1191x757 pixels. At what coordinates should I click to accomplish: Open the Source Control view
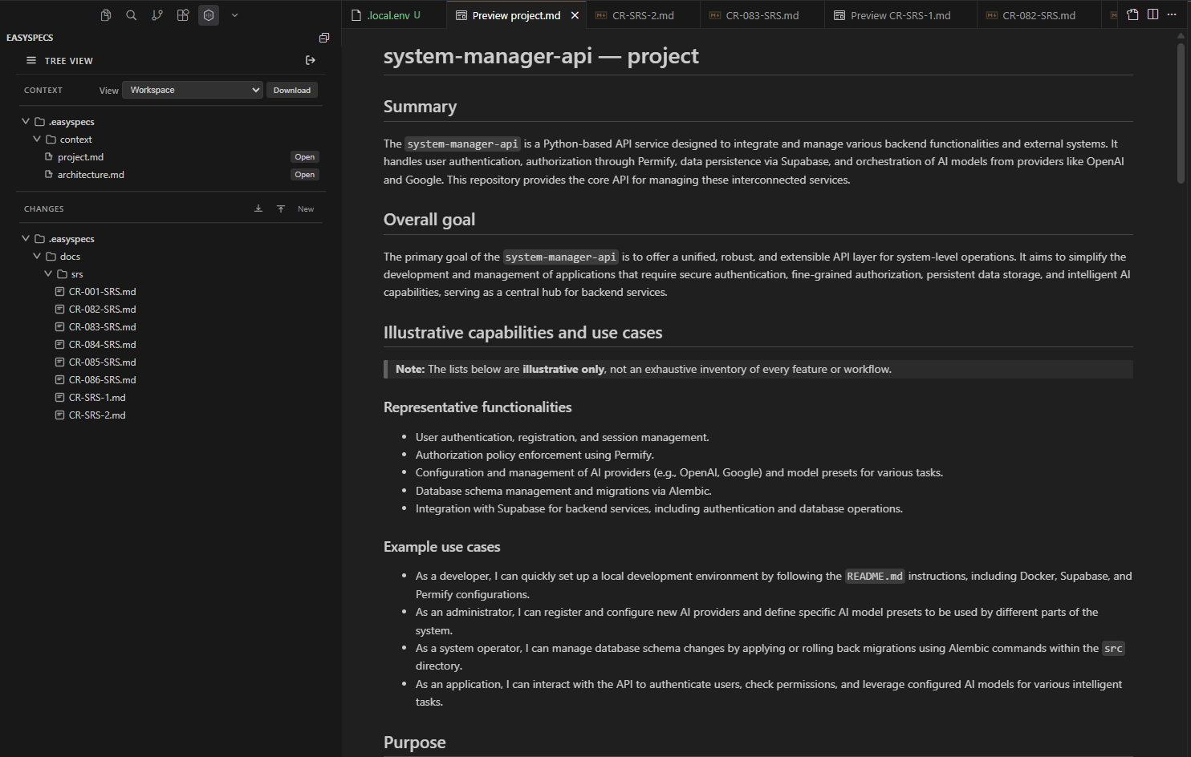point(157,15)
